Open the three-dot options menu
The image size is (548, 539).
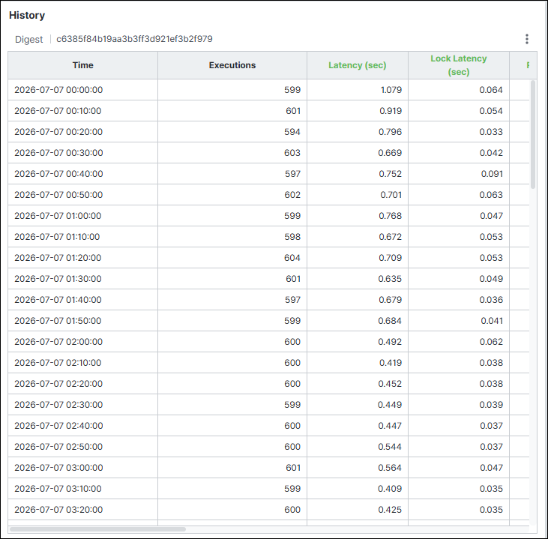tap(527, 39)
